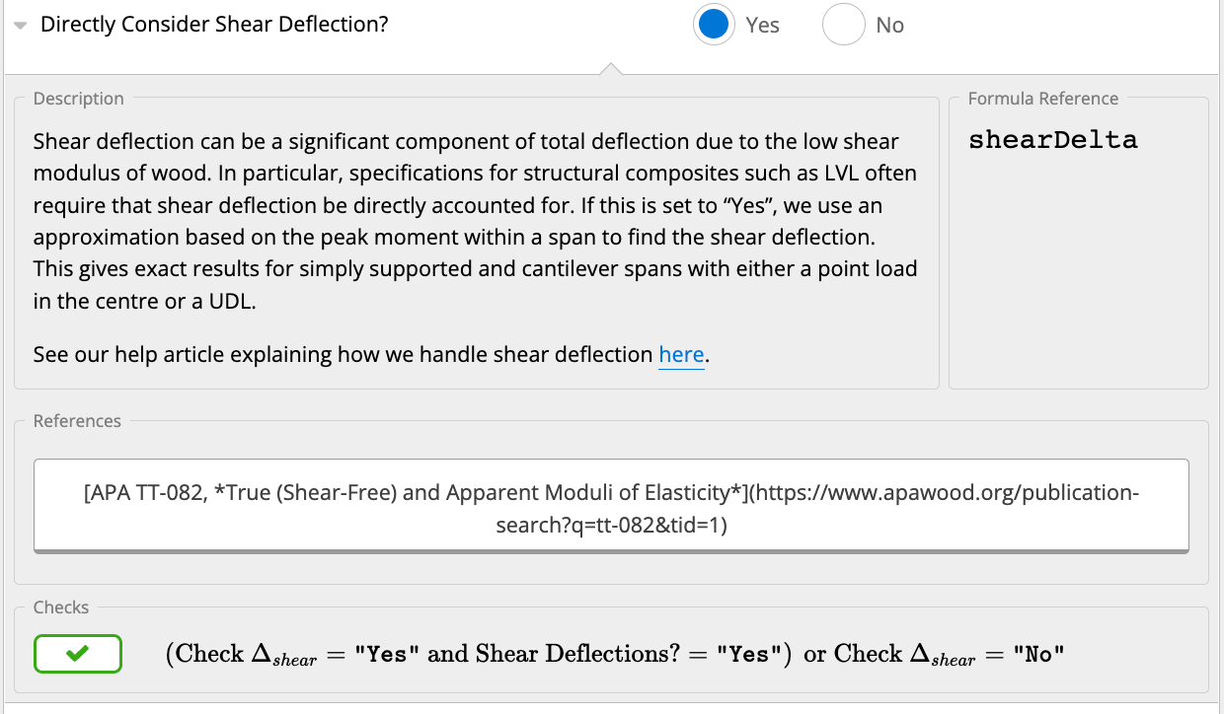Click the "Directly Consider Shear Deflection?" heading
This screenshot has width=1224, height=714.
(214, 25)
